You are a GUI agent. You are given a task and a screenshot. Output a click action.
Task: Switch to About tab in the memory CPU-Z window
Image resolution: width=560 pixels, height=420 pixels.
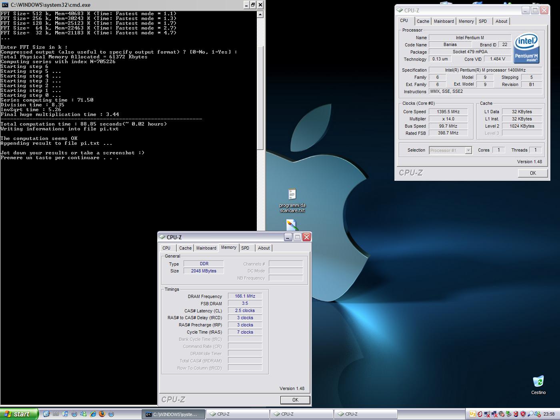(264, 248)
